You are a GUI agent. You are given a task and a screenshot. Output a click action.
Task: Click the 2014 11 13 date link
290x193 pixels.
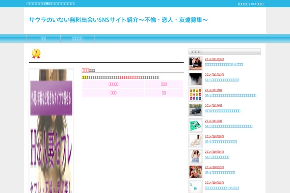click(214, 75)
